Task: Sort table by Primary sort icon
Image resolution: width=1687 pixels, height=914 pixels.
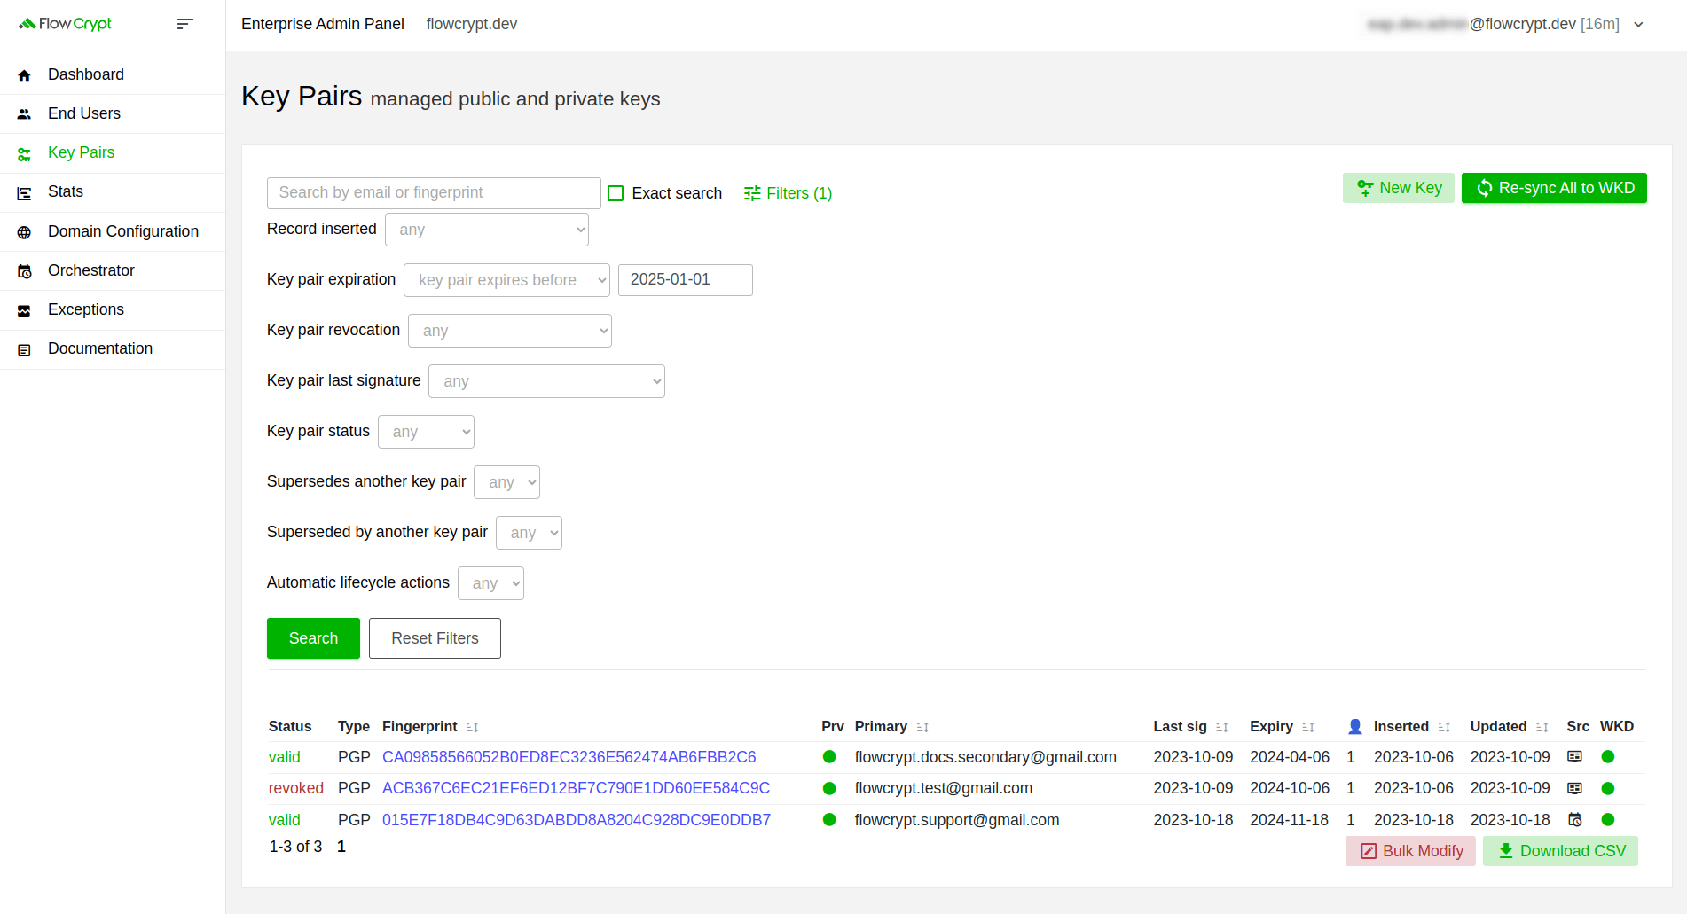Action: click(922, 727)
